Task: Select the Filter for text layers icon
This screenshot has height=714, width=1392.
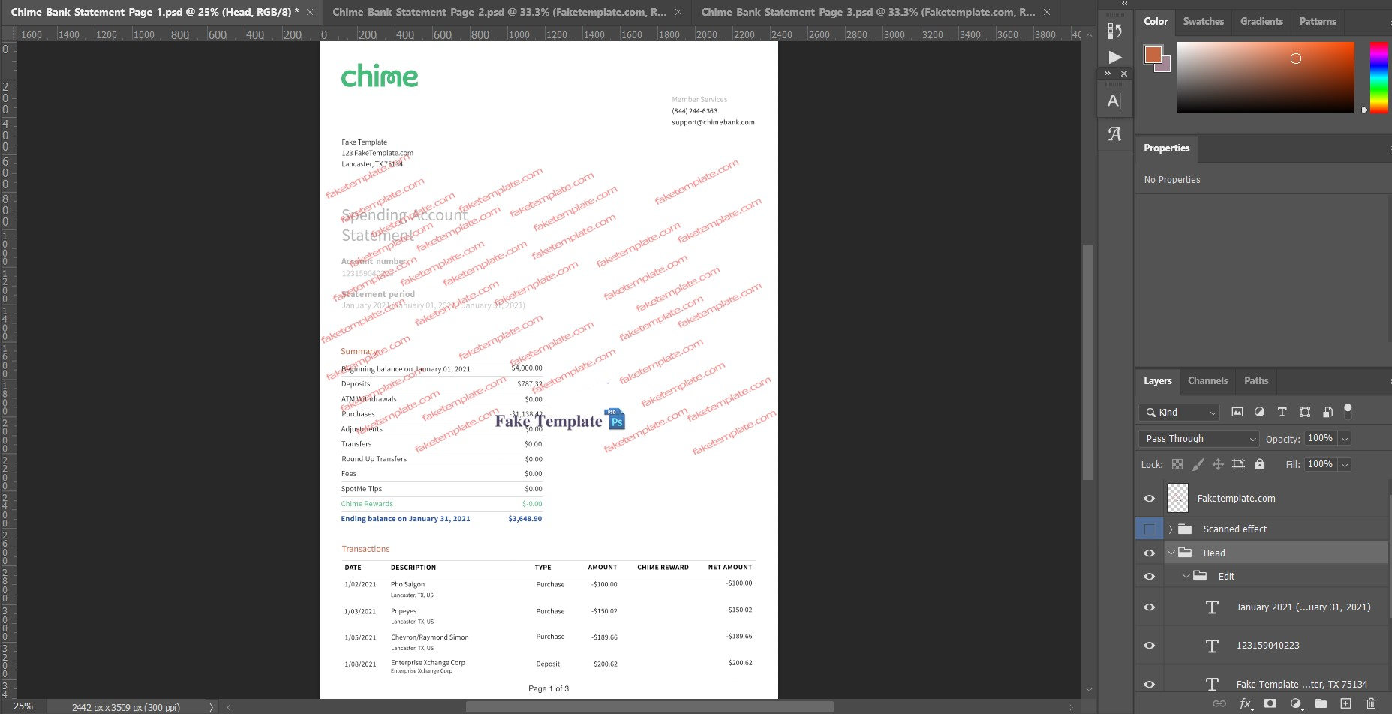Action: (1282, 412)
